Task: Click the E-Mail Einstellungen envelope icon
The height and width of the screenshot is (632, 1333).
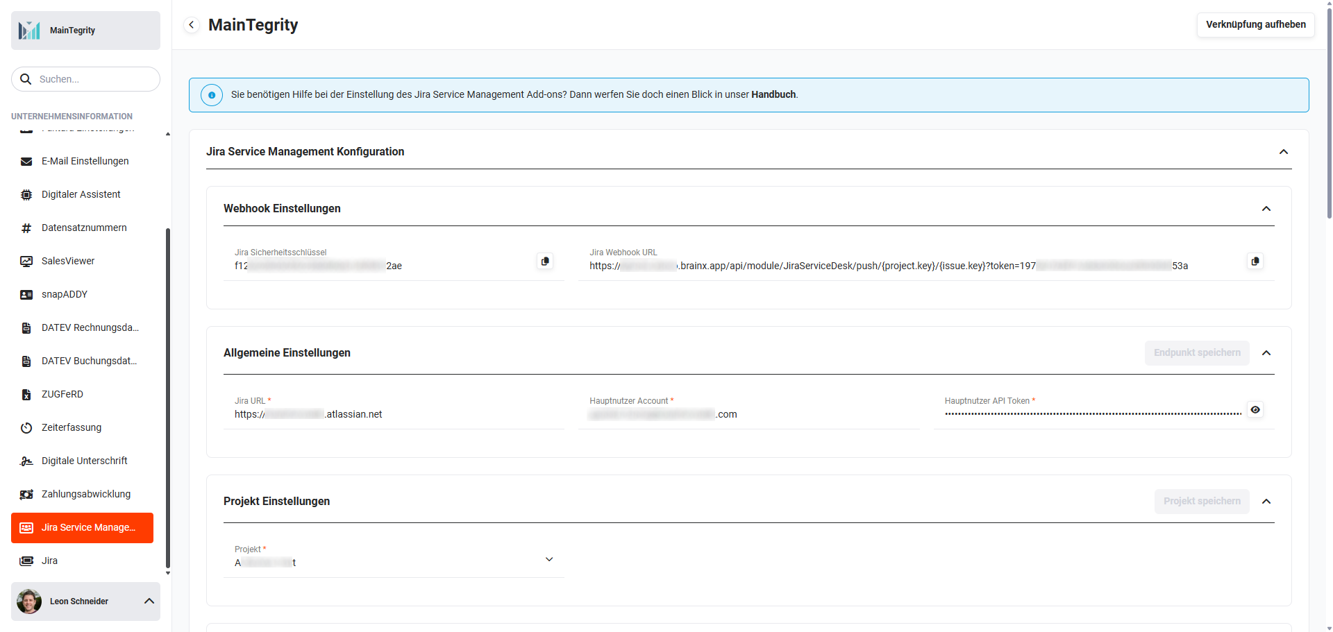Action: point(26,161)
